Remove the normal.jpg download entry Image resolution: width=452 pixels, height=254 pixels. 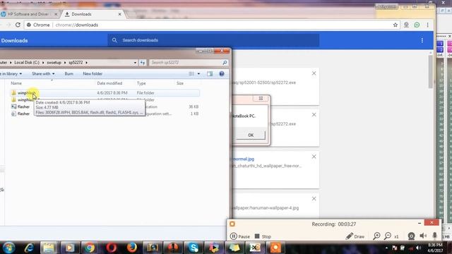click(x=314, y=157)
